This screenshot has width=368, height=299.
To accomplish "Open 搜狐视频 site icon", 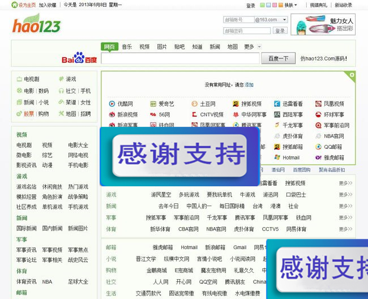I will pos(236,104).
